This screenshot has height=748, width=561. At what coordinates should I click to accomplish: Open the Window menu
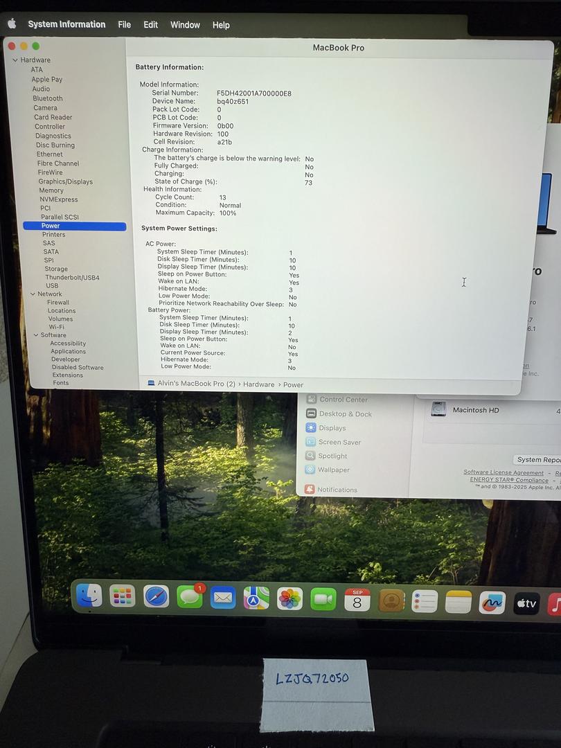185,25
